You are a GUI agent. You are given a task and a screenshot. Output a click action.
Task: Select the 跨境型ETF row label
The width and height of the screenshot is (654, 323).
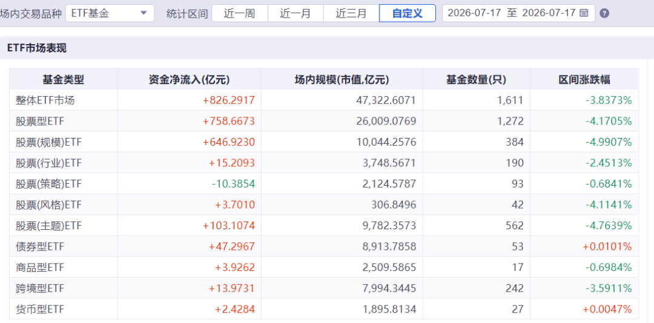click(40, 288)
